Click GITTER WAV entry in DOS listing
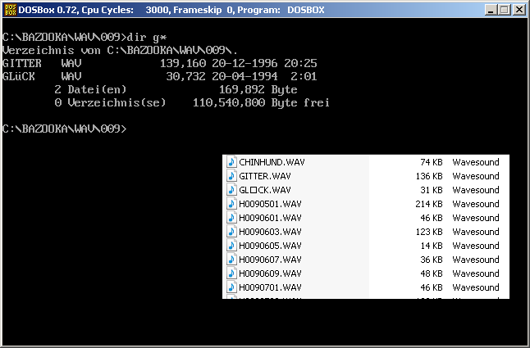This screenshot has width=530, height=348. coord(42,63)
